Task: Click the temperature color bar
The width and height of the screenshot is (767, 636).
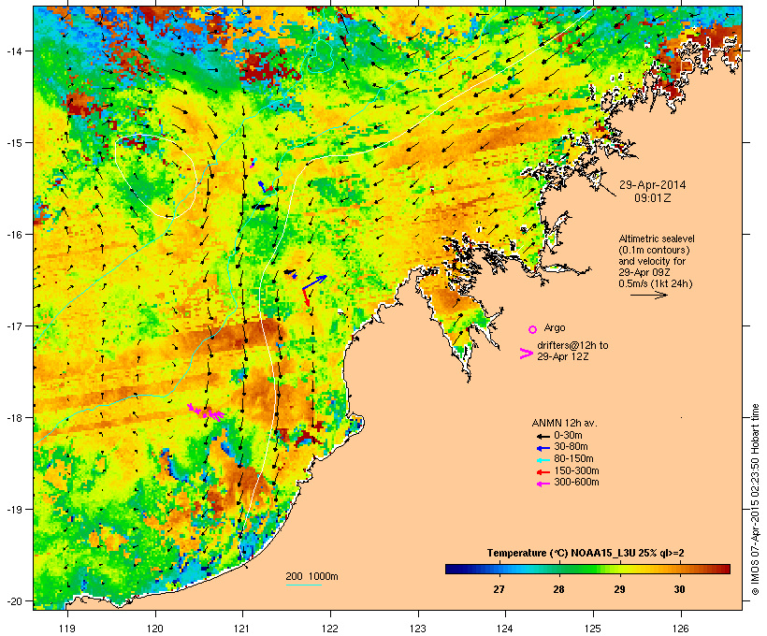Action: coord(587,569)
